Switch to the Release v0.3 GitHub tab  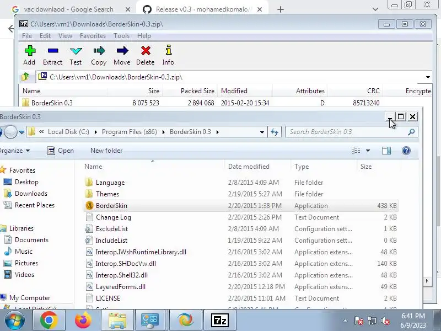pos(202,9)
